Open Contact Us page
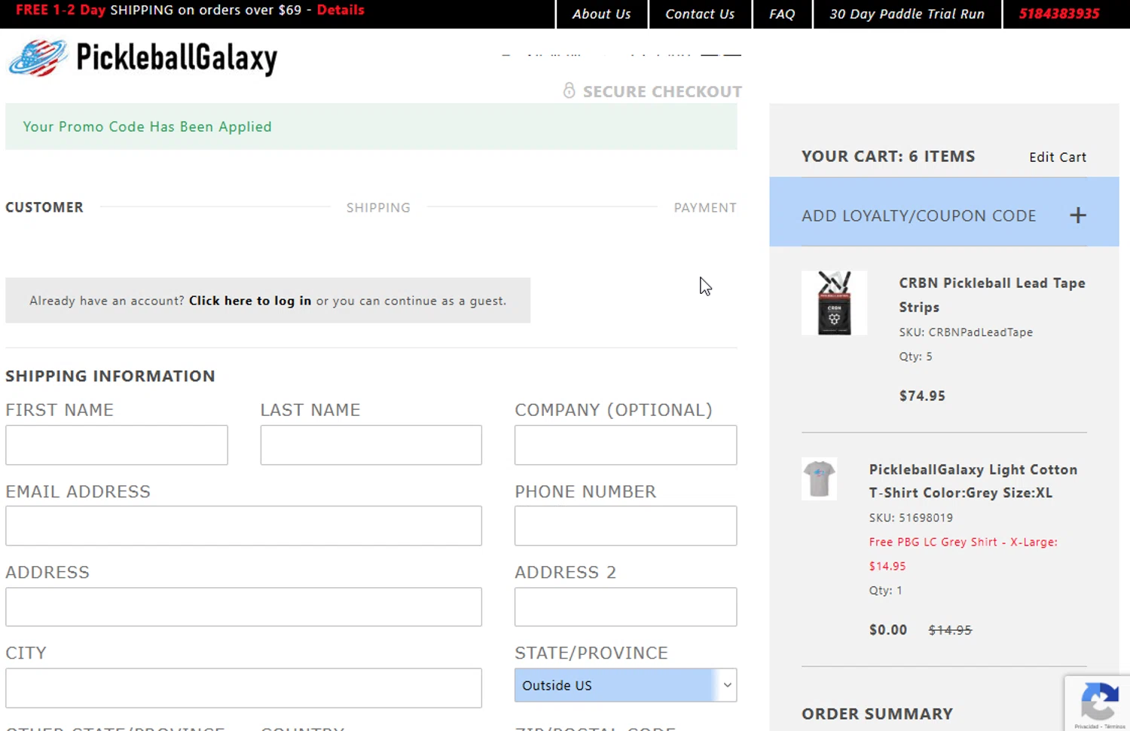This screenshot has height=731, width=1130. tap(700, 14)
